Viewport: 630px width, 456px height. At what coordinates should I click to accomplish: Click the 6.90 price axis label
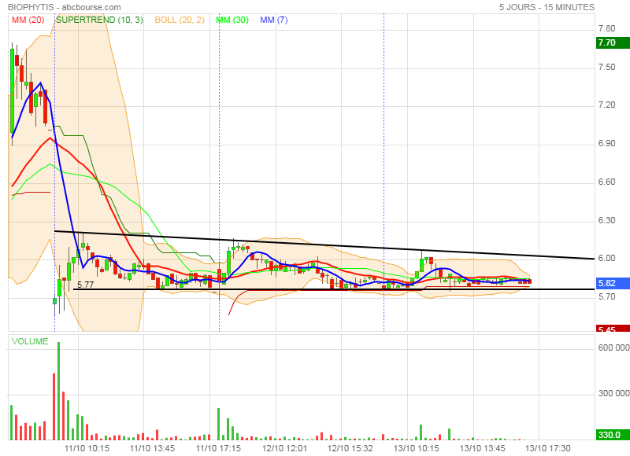[606, 144]
